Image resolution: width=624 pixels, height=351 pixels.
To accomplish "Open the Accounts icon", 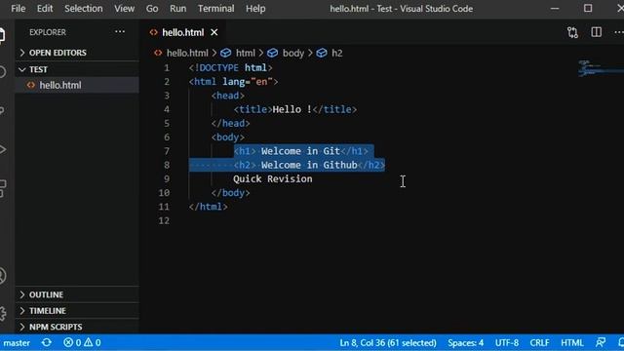I will pyautogui.click(x=3, y=276).
